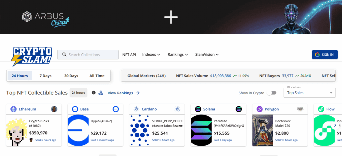This screenshot has height=156, width=342.
Task: Click the $350,970 price text
Action: click(x=38, y=133)
